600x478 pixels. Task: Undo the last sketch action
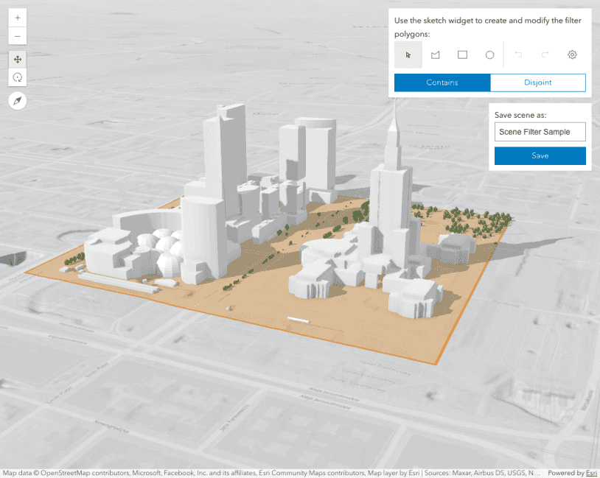click(518, 55)
